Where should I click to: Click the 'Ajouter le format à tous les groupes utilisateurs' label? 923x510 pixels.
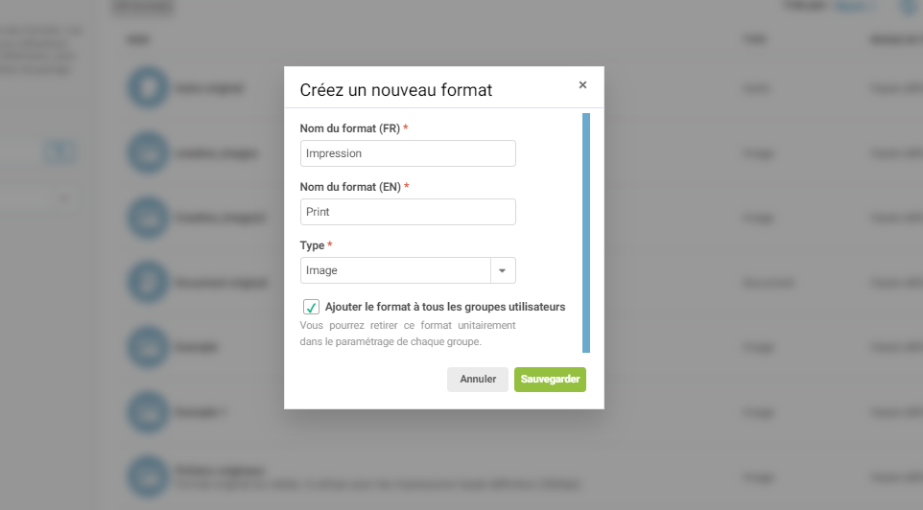click(x=445, y=307)
